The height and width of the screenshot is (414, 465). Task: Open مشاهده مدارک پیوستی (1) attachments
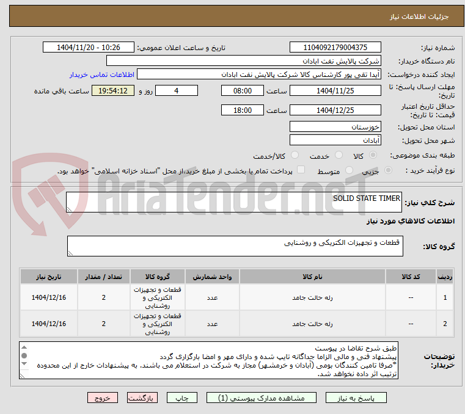click(262, 398)
